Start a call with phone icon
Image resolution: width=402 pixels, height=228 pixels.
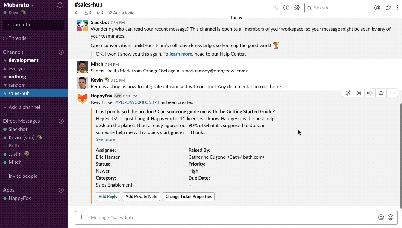(x=276, y=8)
